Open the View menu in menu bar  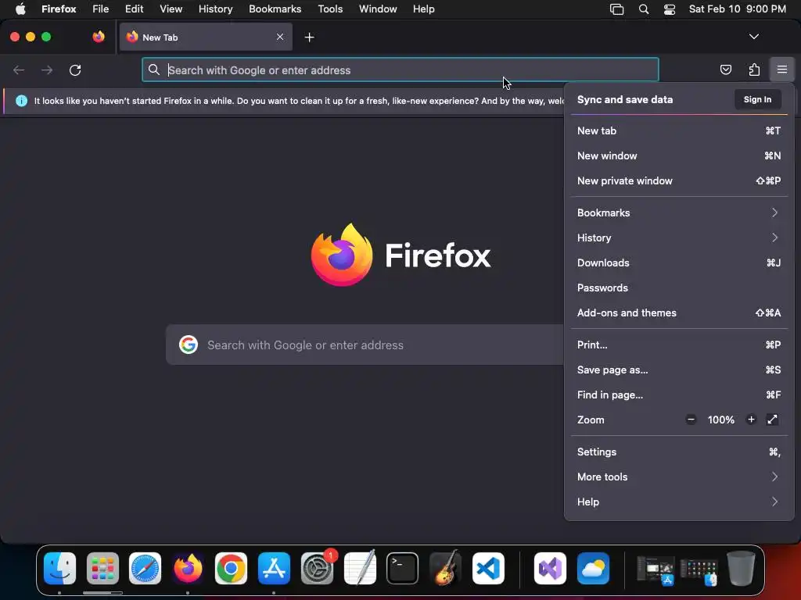[x=171, y=9]
